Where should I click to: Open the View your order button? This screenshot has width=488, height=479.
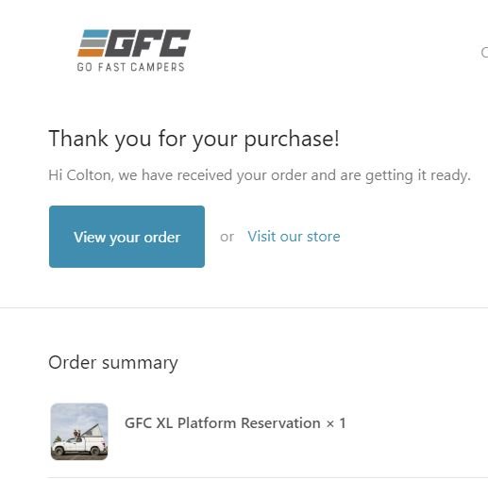[x=126, y=237]
